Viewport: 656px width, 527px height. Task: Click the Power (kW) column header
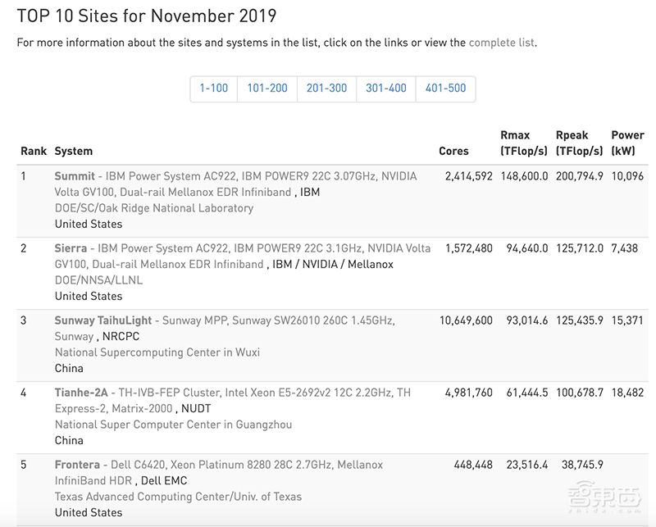(x=627, y=143)
